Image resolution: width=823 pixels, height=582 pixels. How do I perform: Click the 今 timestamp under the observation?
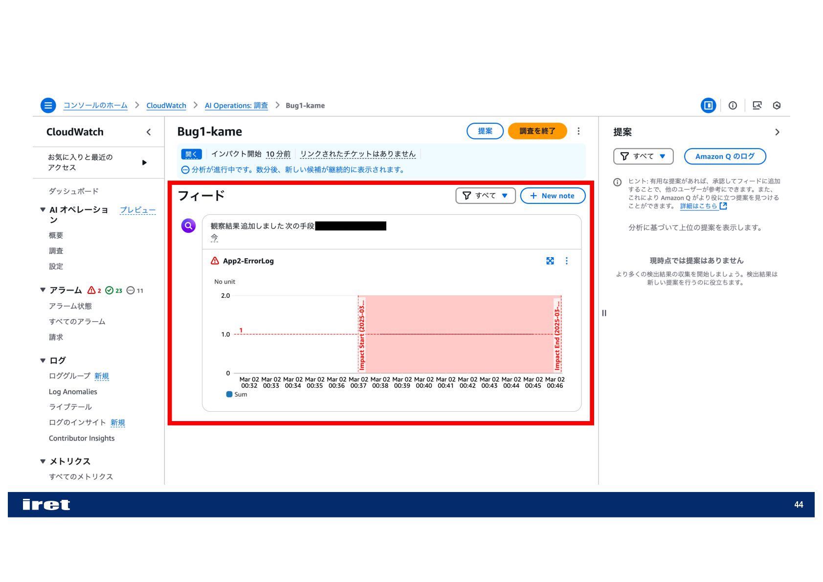(x=214, y=238)
